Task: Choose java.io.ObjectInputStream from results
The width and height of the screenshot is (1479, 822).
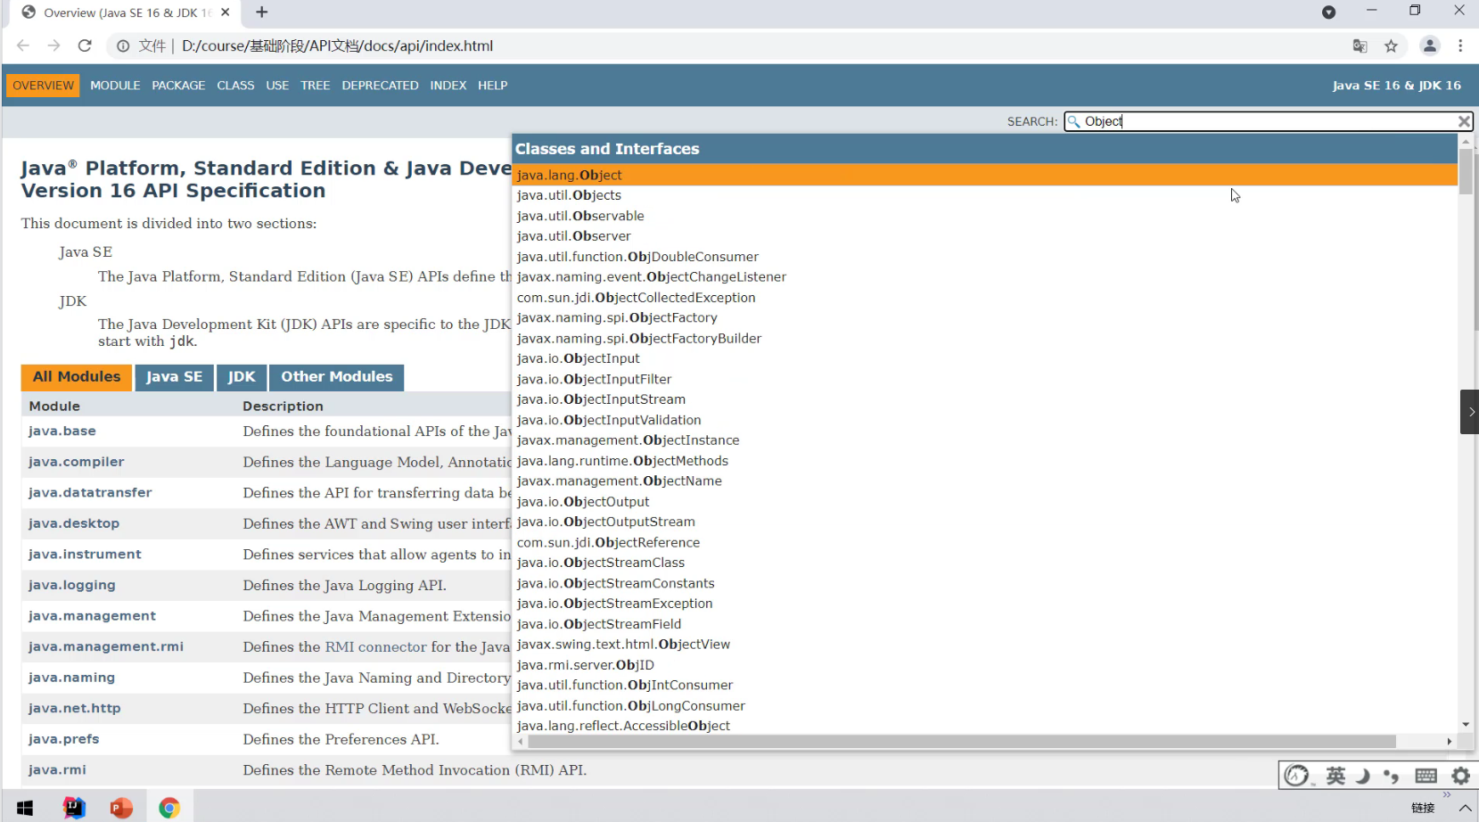Action: pos(985,399)
